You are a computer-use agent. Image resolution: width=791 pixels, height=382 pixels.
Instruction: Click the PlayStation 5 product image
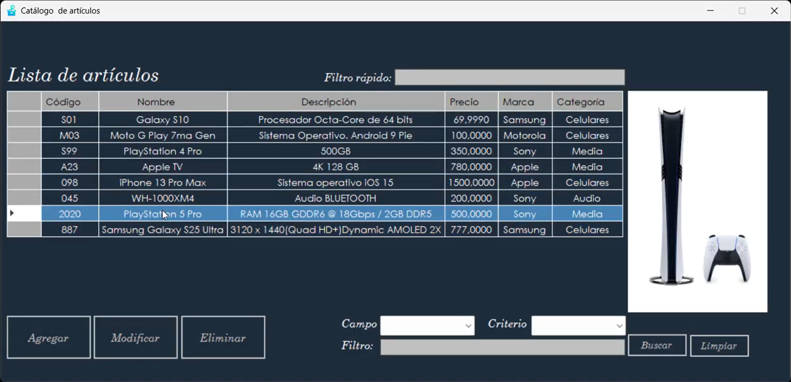coord(697,201)
